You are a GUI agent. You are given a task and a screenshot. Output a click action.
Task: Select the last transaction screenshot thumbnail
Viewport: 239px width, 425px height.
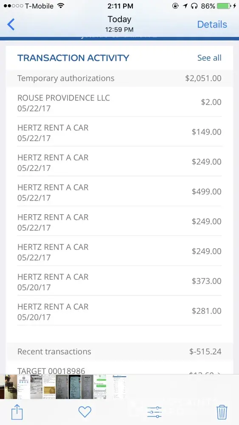pyautogui.click(x=119, y=387)
